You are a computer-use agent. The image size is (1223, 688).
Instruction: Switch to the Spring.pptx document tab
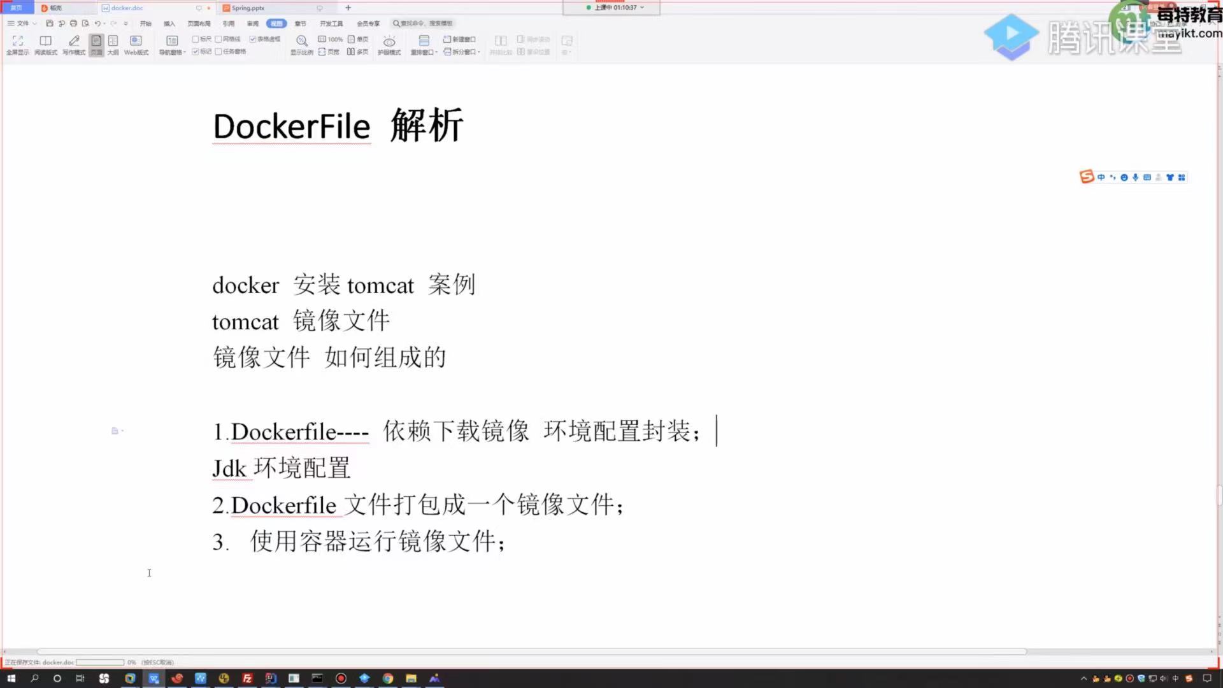[x=248, y=8]
